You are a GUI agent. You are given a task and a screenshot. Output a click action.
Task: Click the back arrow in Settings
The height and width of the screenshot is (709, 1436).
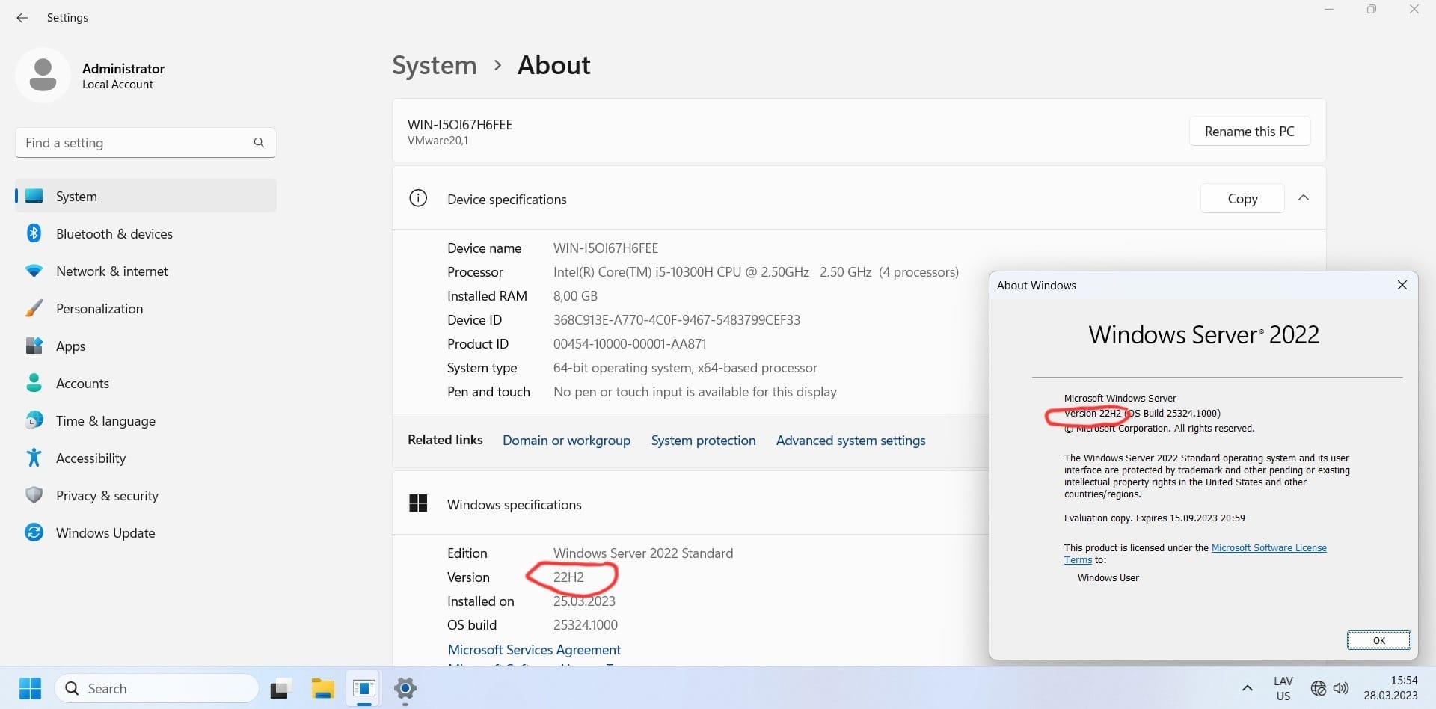[x=22, y=18]
